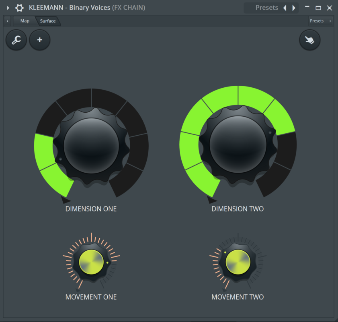
Task: Open the gear plugin options icon
Action: click(x=19, y=8)
